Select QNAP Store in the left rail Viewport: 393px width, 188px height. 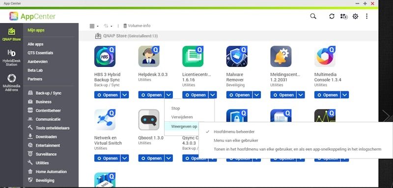tap(11, 34)
